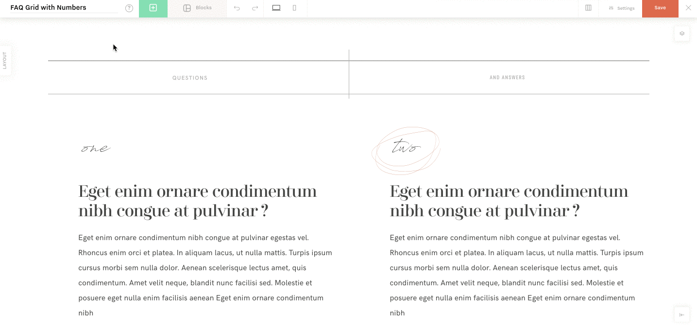Select the right column answer paragraph

click(516, 276)
